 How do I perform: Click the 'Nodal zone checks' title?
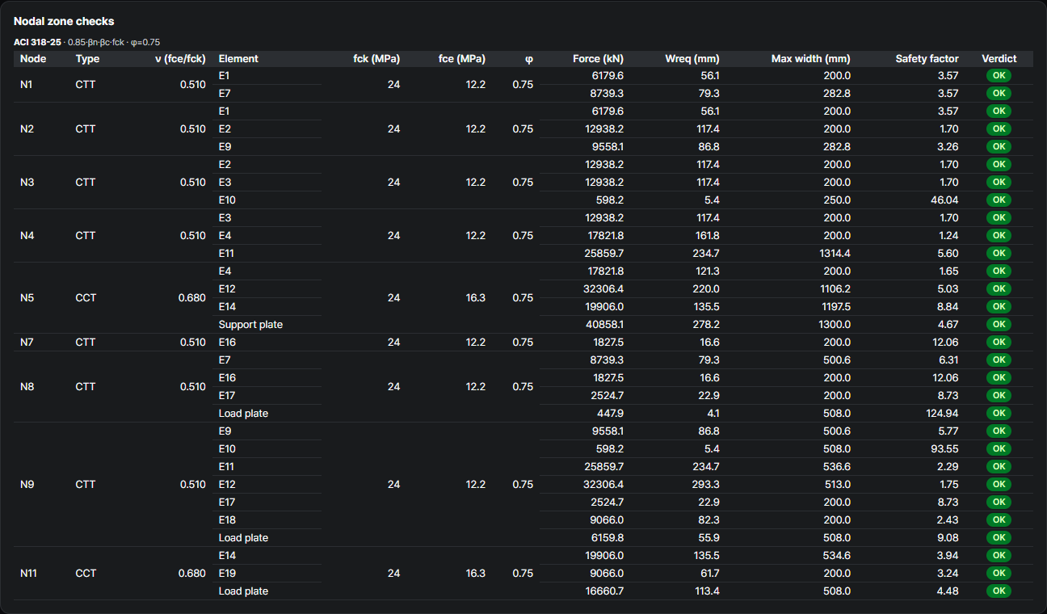tap(64, 21)
